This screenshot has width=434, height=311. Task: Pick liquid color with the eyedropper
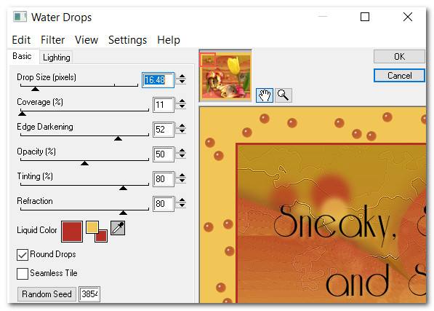tap(118, 228)
